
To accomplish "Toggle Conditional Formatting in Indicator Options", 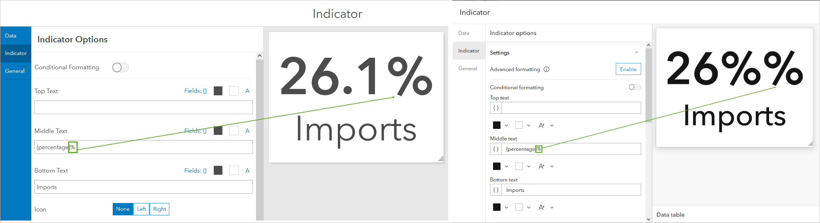I will pyautogui.click(x=120, y=67).
